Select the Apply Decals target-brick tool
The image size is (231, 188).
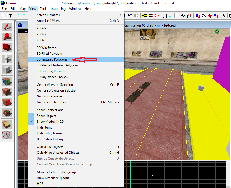click(7, 102)
